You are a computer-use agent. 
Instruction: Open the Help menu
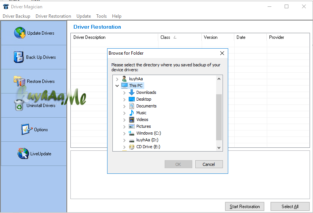pos(117,16)
